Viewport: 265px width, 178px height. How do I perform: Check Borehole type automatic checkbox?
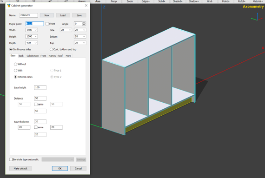tap(11, 159)
